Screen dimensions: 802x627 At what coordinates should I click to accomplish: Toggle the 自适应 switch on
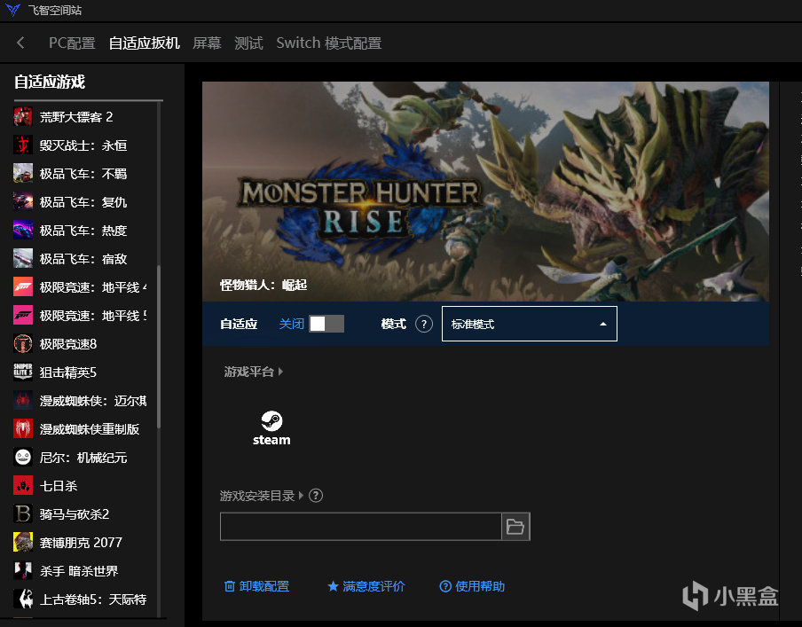pos(326,324)
